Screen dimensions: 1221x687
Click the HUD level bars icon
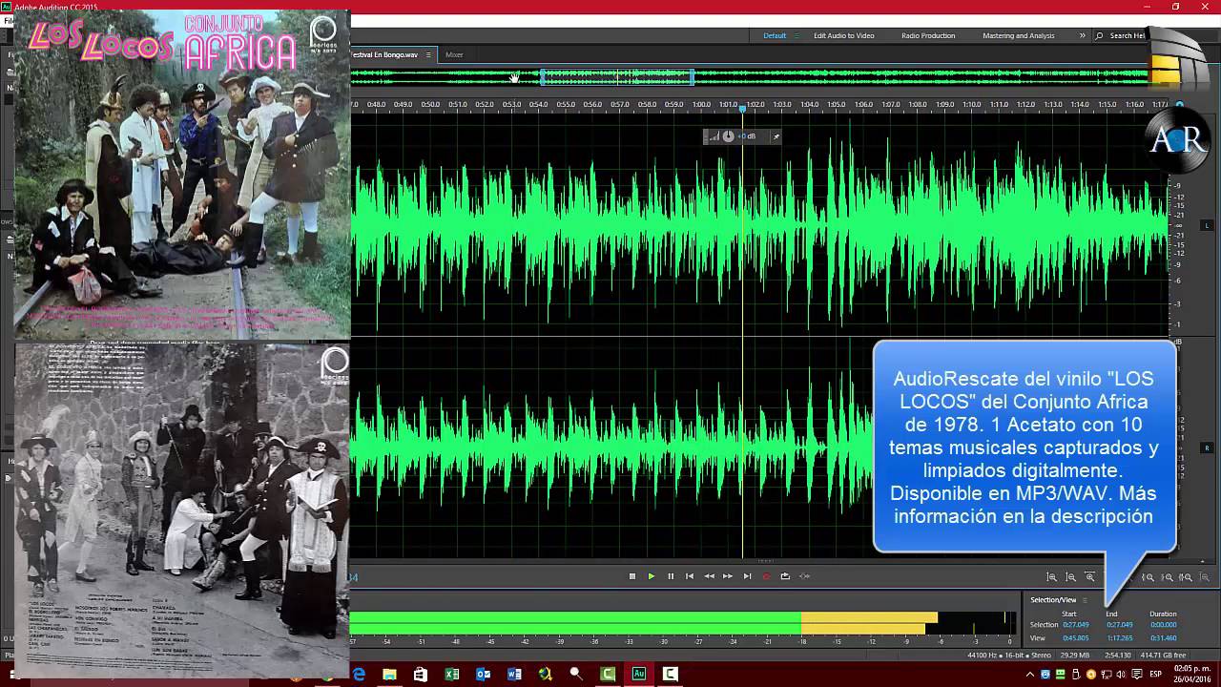[x=714, y=136]
